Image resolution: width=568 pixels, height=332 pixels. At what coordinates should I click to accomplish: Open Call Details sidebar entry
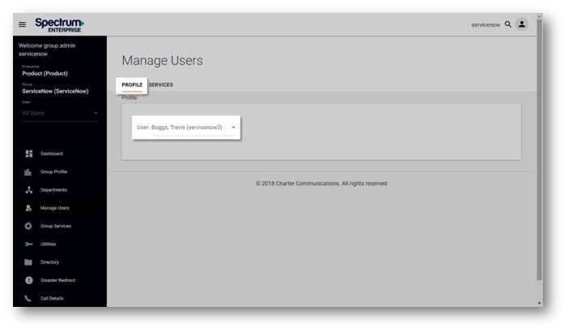[x=52, y=298]
